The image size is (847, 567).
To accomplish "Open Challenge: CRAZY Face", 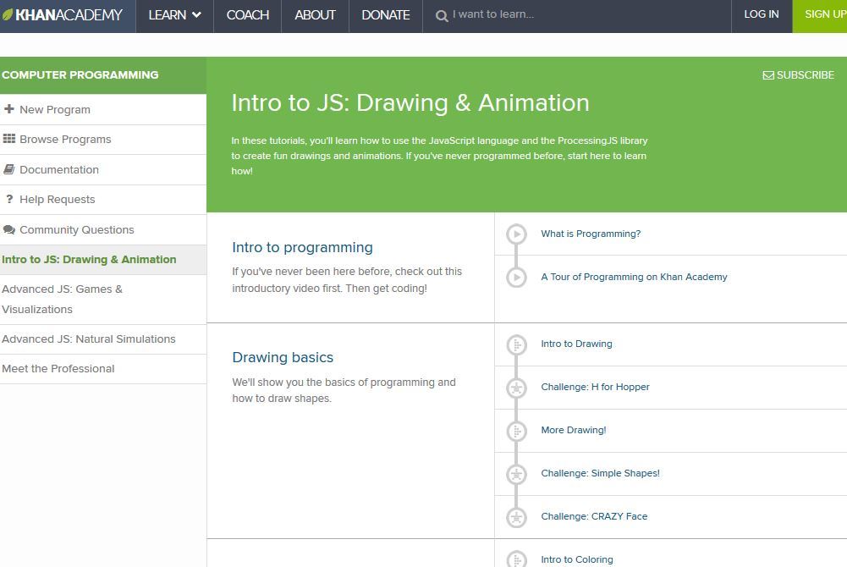I will (x=594, y=517).
